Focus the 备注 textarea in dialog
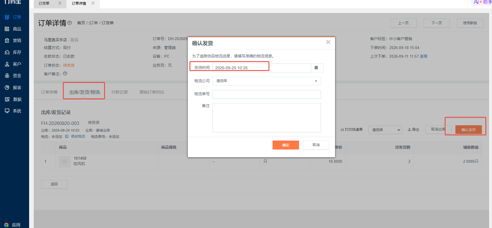The height and width of the screenshot is (228, 492). point(267,118)
